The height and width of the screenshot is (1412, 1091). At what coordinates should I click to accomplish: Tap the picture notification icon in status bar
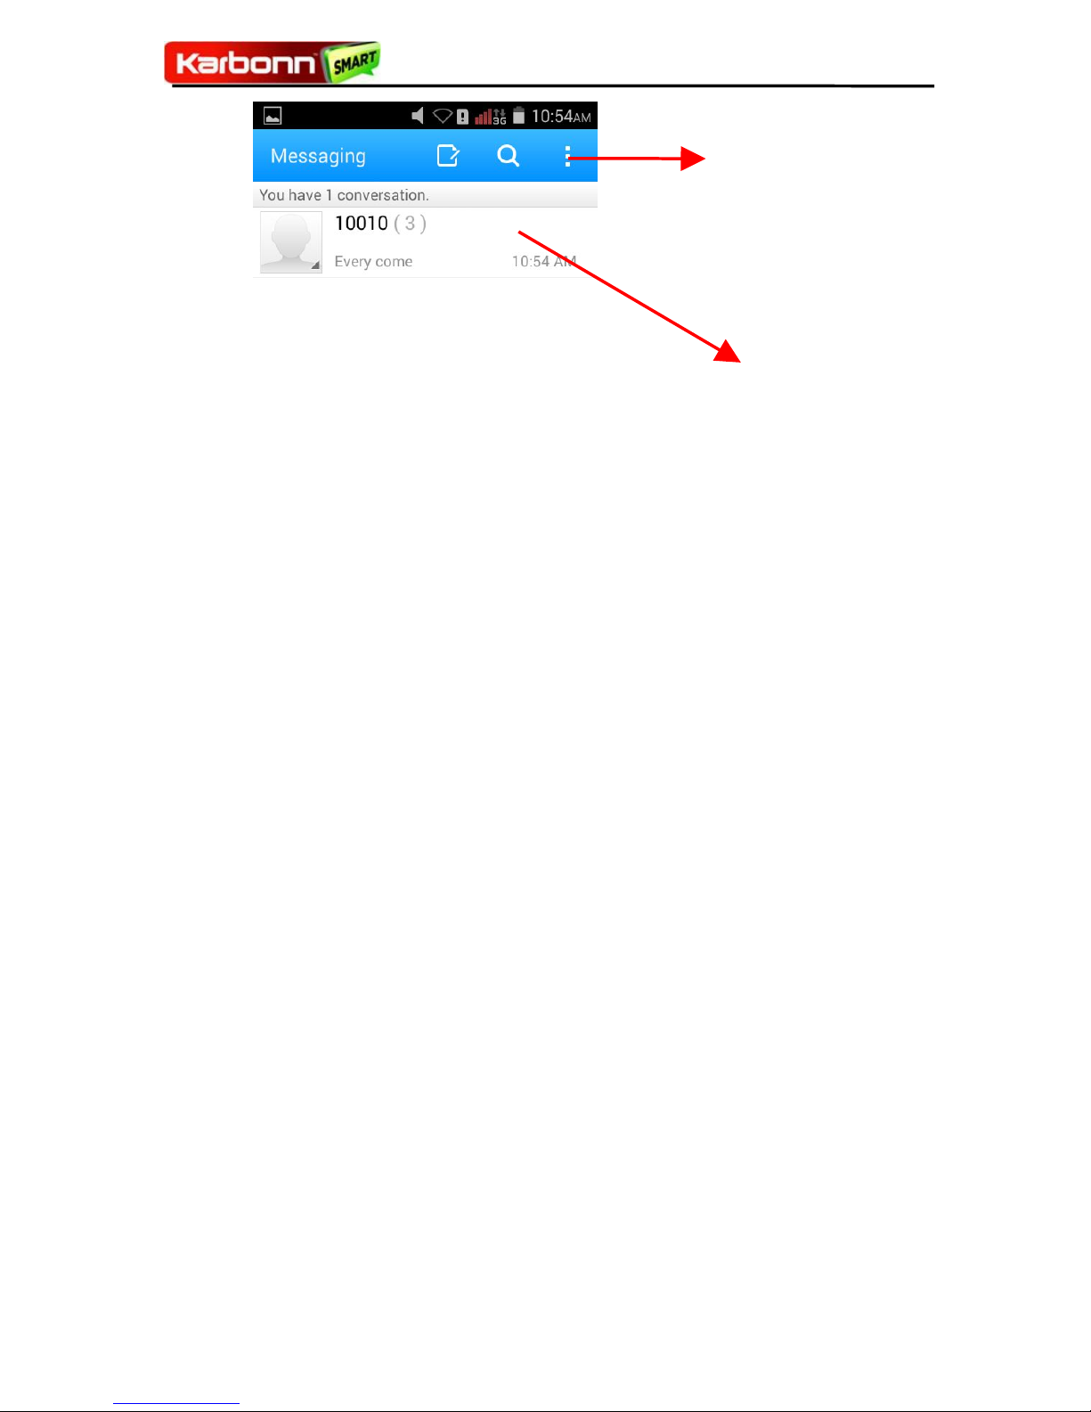click(x=273, y=117)
